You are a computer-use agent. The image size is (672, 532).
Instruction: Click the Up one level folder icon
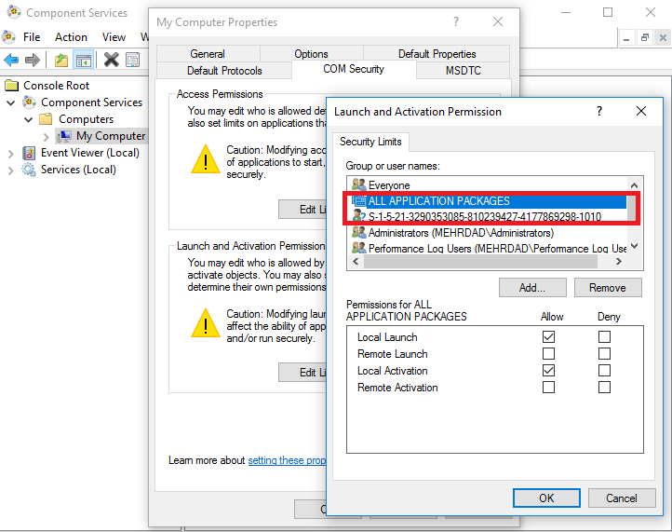[x=61, y=60]
